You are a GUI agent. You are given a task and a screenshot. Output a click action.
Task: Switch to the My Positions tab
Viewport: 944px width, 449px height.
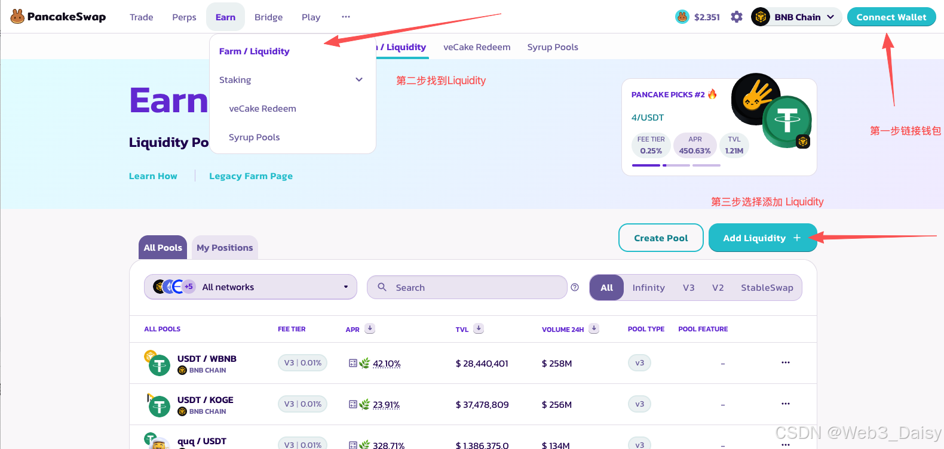click(225, 247)
